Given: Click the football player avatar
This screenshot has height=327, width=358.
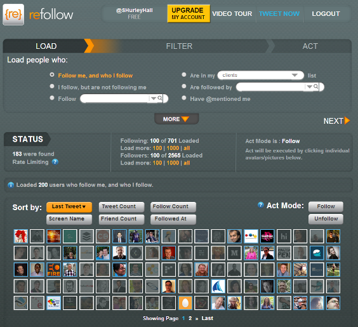Looking at the screenshot, I should [136, 236].
